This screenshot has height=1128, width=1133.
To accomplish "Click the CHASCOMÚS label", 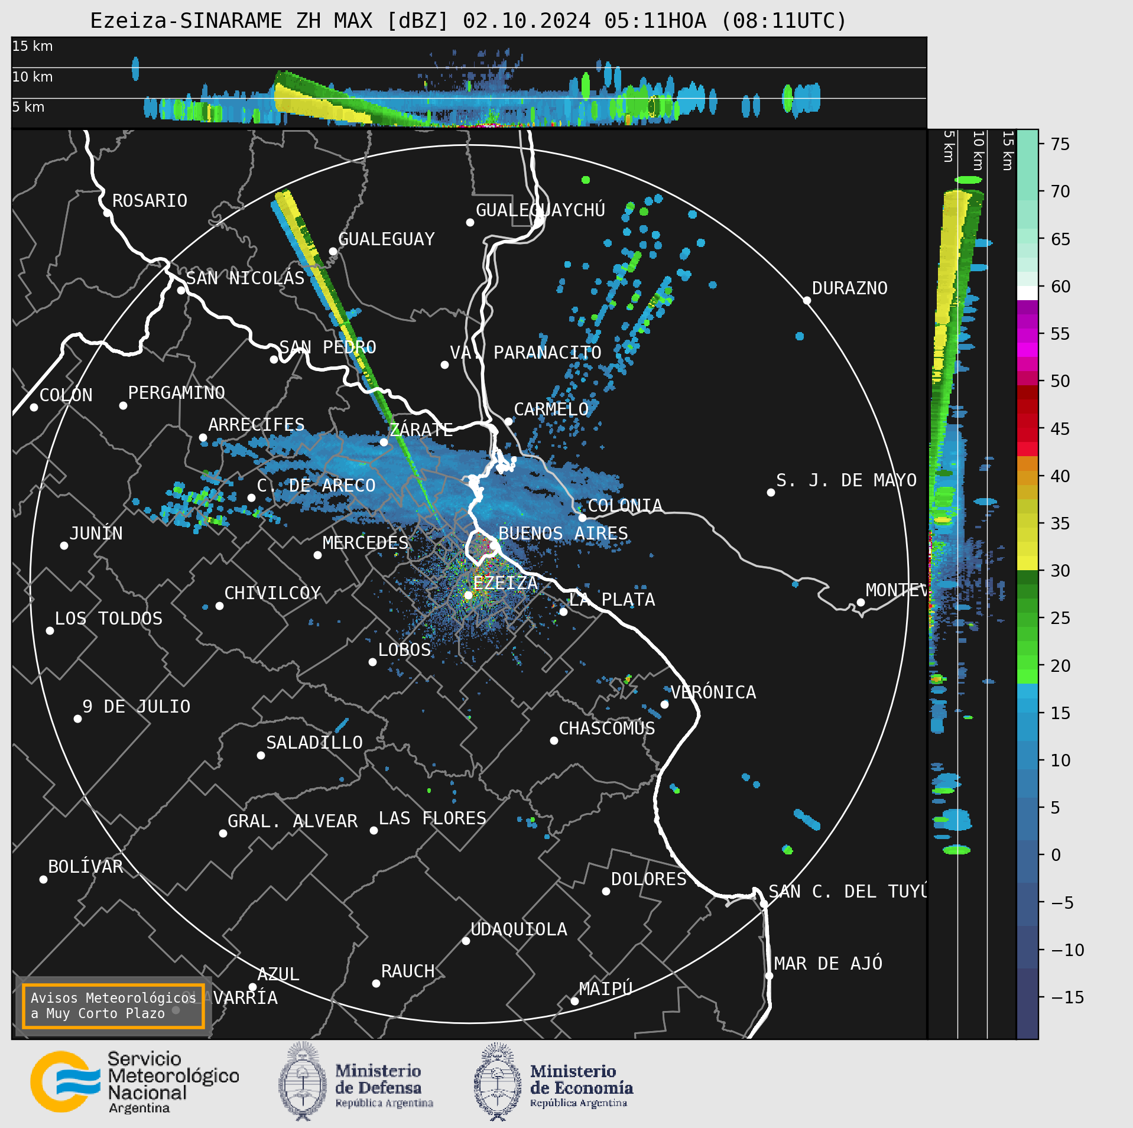I will coord(607,729).
